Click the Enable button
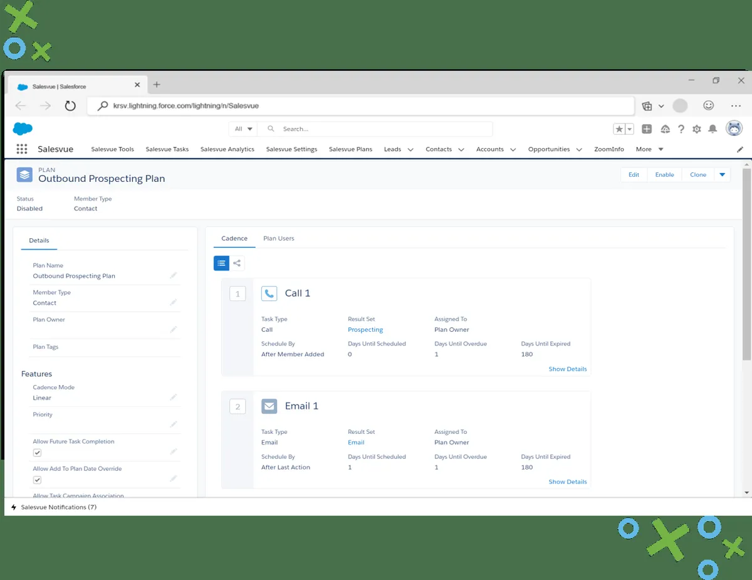 coord(664,174)
